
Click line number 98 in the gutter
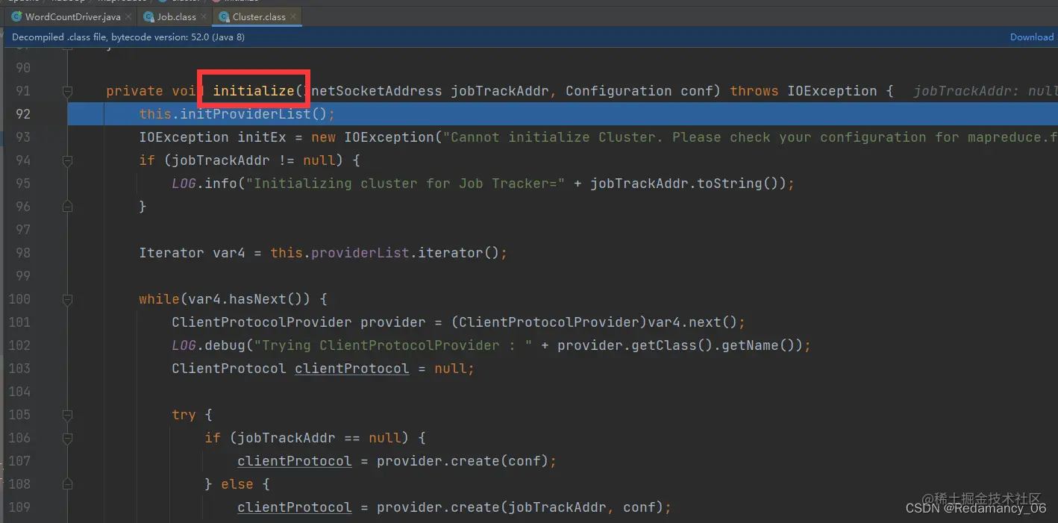(23, 253)
